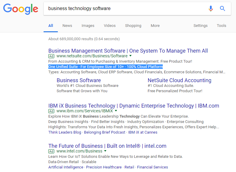This screenshot has height=172, width=236.
Task: Expand the ibm.com URL dropdown arrow
Action: [x=116, y=111]
